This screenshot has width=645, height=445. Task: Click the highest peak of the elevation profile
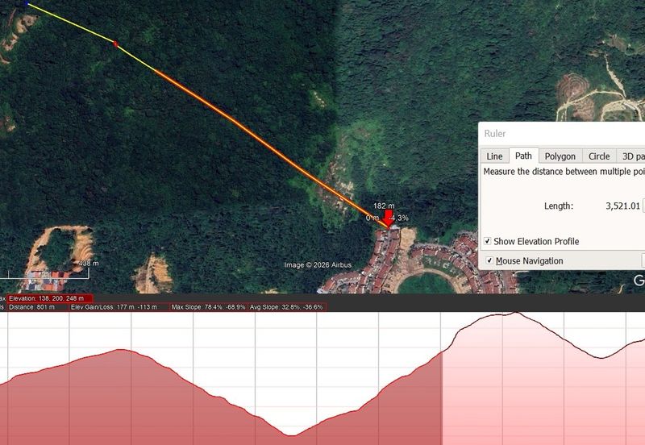click(514, 313)
